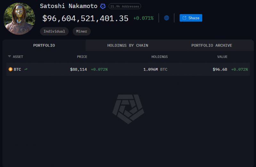Viewport: 256px width, 167px height.
Task: Click the orange Bitcoin coin icon
Action: tap(11, 69)
